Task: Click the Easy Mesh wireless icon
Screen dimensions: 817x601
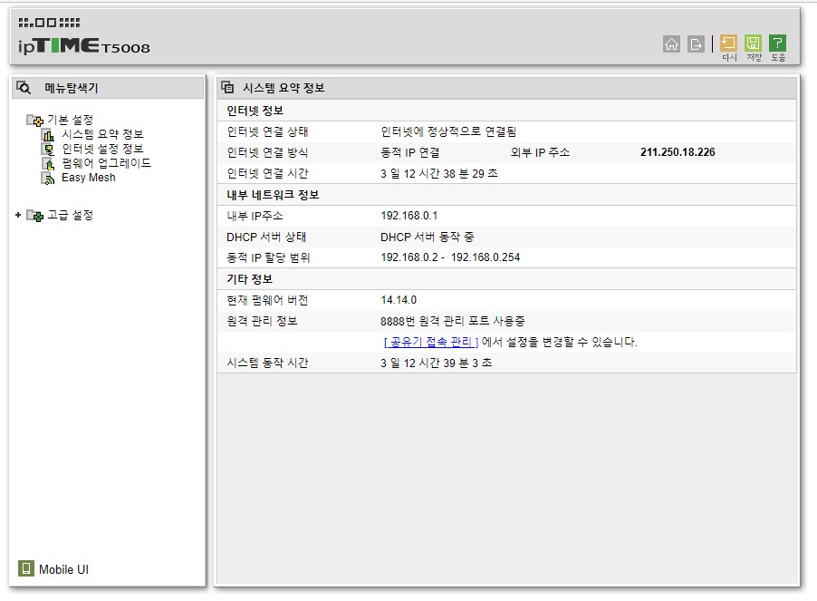Action: 48,179
